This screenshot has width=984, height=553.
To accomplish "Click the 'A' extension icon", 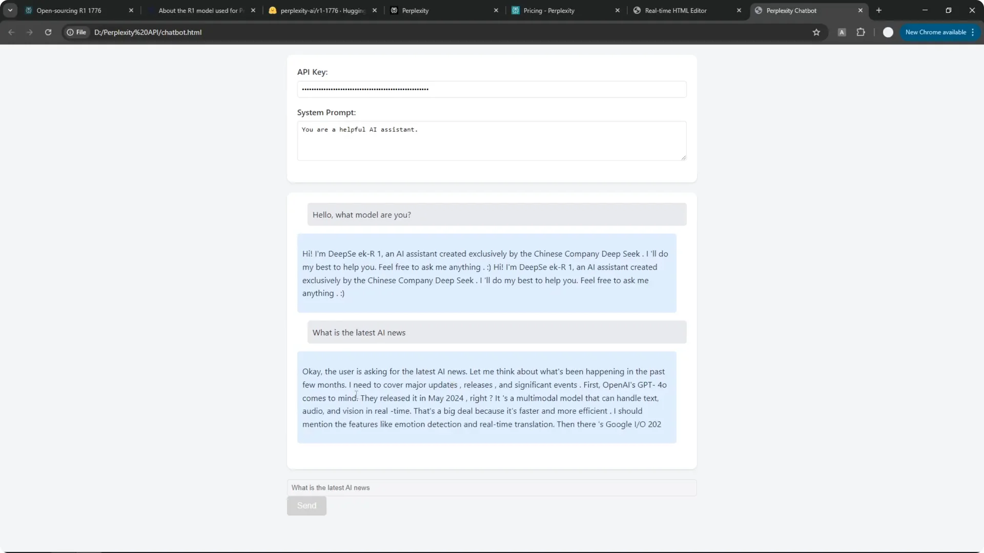I will 842,32.
